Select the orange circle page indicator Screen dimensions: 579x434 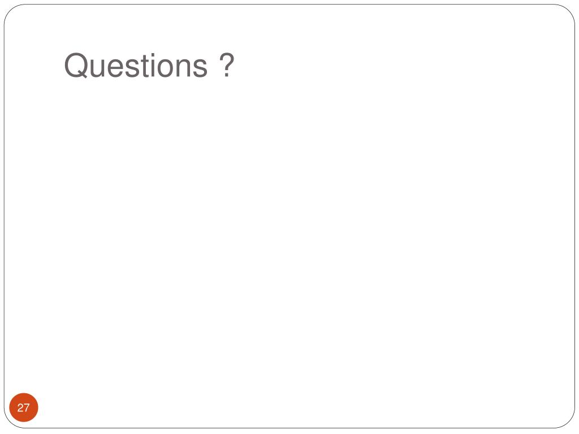(x=24, y=407)
